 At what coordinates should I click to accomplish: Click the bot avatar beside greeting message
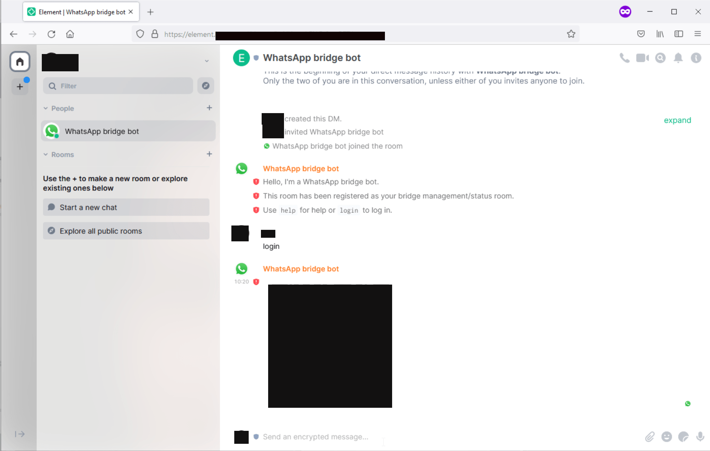click(x=241, y=169)
